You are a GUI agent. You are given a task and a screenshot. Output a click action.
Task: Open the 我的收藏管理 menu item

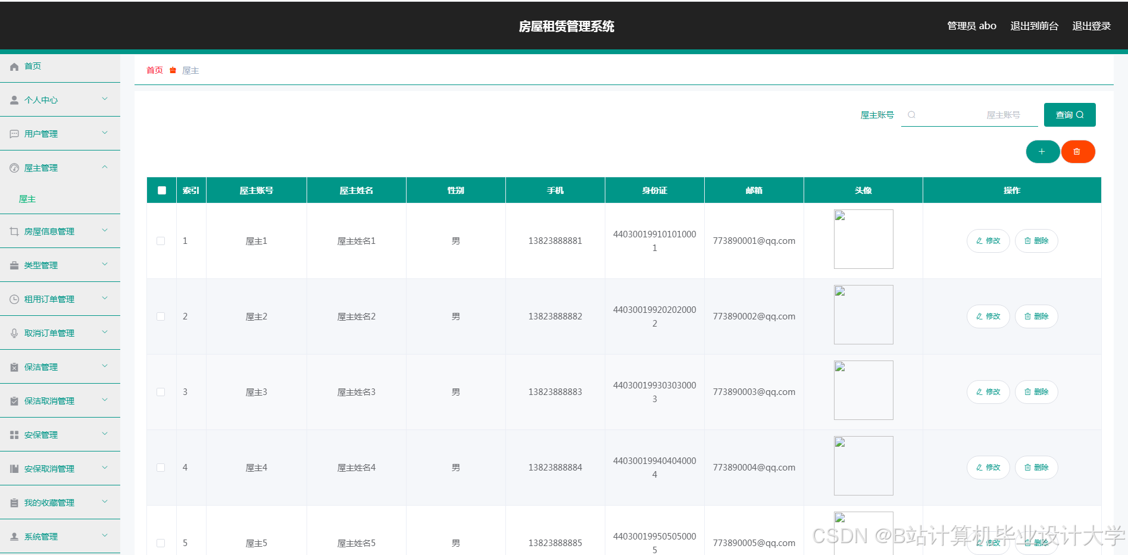click(60, 503)
